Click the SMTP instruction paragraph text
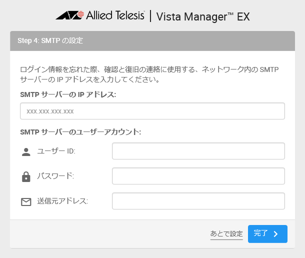The width and height of the screenshot is (305, 258). pyautogui.click(x=149, y=74)
